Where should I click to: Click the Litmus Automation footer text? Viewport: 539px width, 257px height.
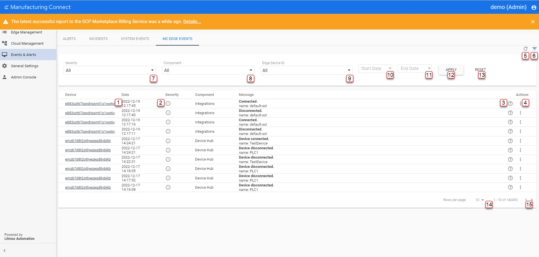click(x=19, y=239)
